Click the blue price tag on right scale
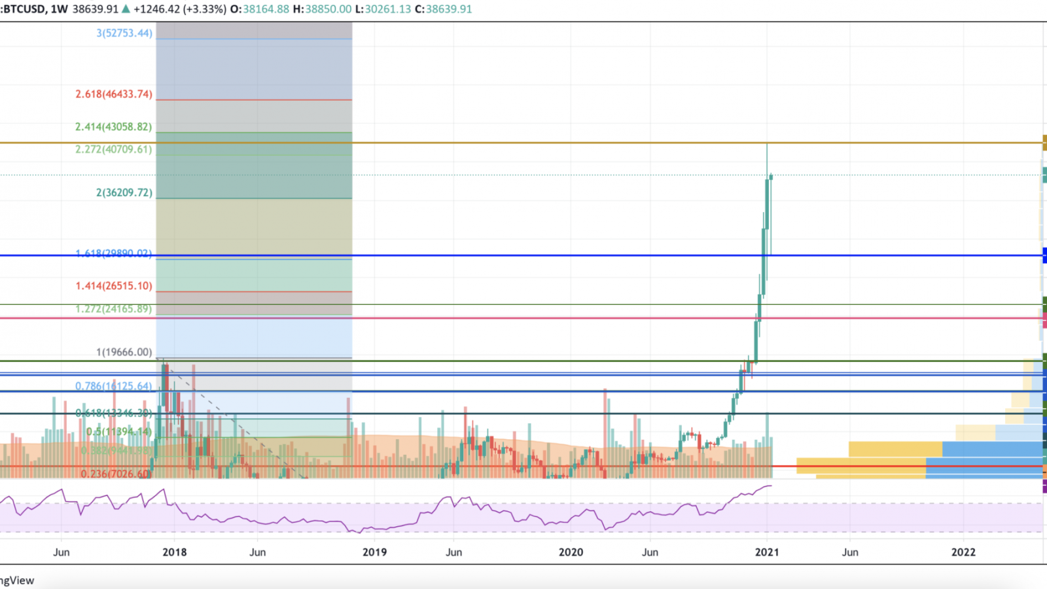This screenshot has width=1047, height=589. click(1045, 255)
